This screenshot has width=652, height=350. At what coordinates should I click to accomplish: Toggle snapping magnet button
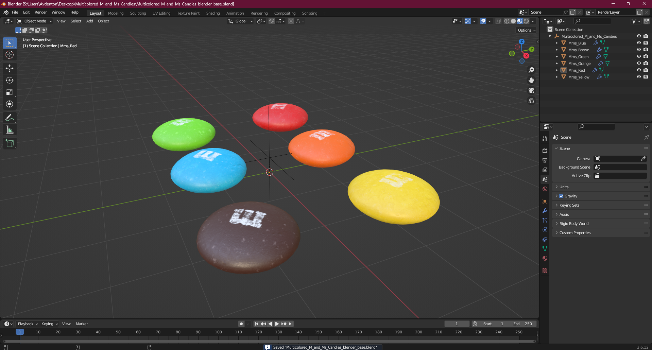(x=272, y=21)
